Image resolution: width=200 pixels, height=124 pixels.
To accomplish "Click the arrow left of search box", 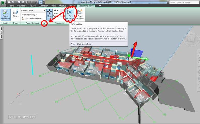I will pos(168,2).
